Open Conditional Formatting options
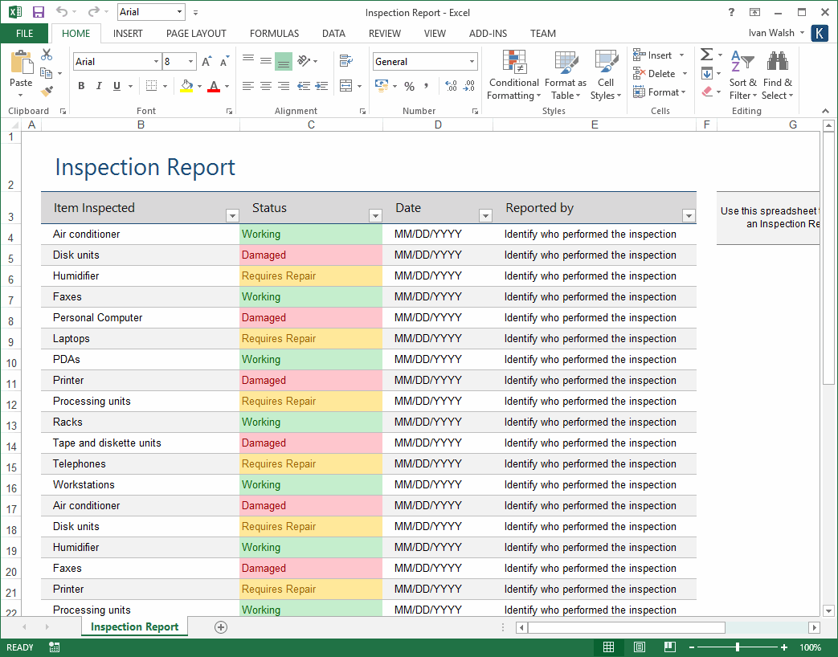The height and width of the screenshot is (657, 838). pyautogui.click(x=513, y=74)
